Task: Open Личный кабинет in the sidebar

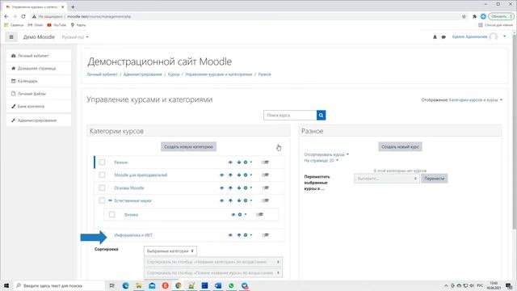Action: point(39,56)
